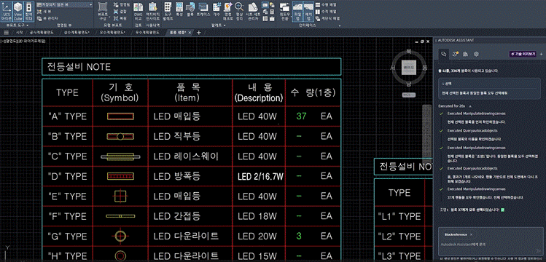The image size is (546, 262).
Task: Open Autodesk Assistant settings gear
Action: coord(476,54)
